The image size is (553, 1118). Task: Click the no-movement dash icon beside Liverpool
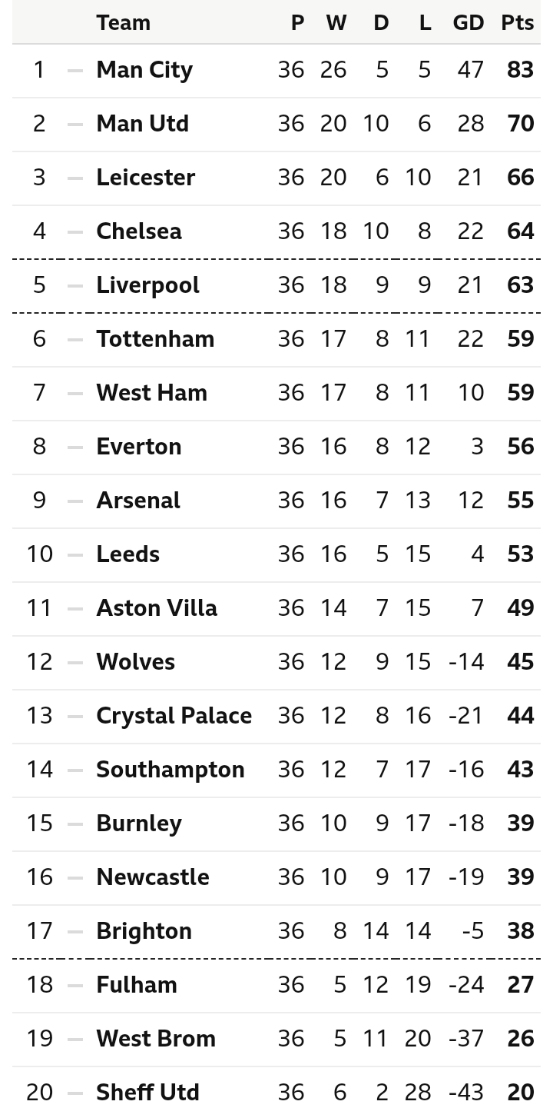point(75,285)
